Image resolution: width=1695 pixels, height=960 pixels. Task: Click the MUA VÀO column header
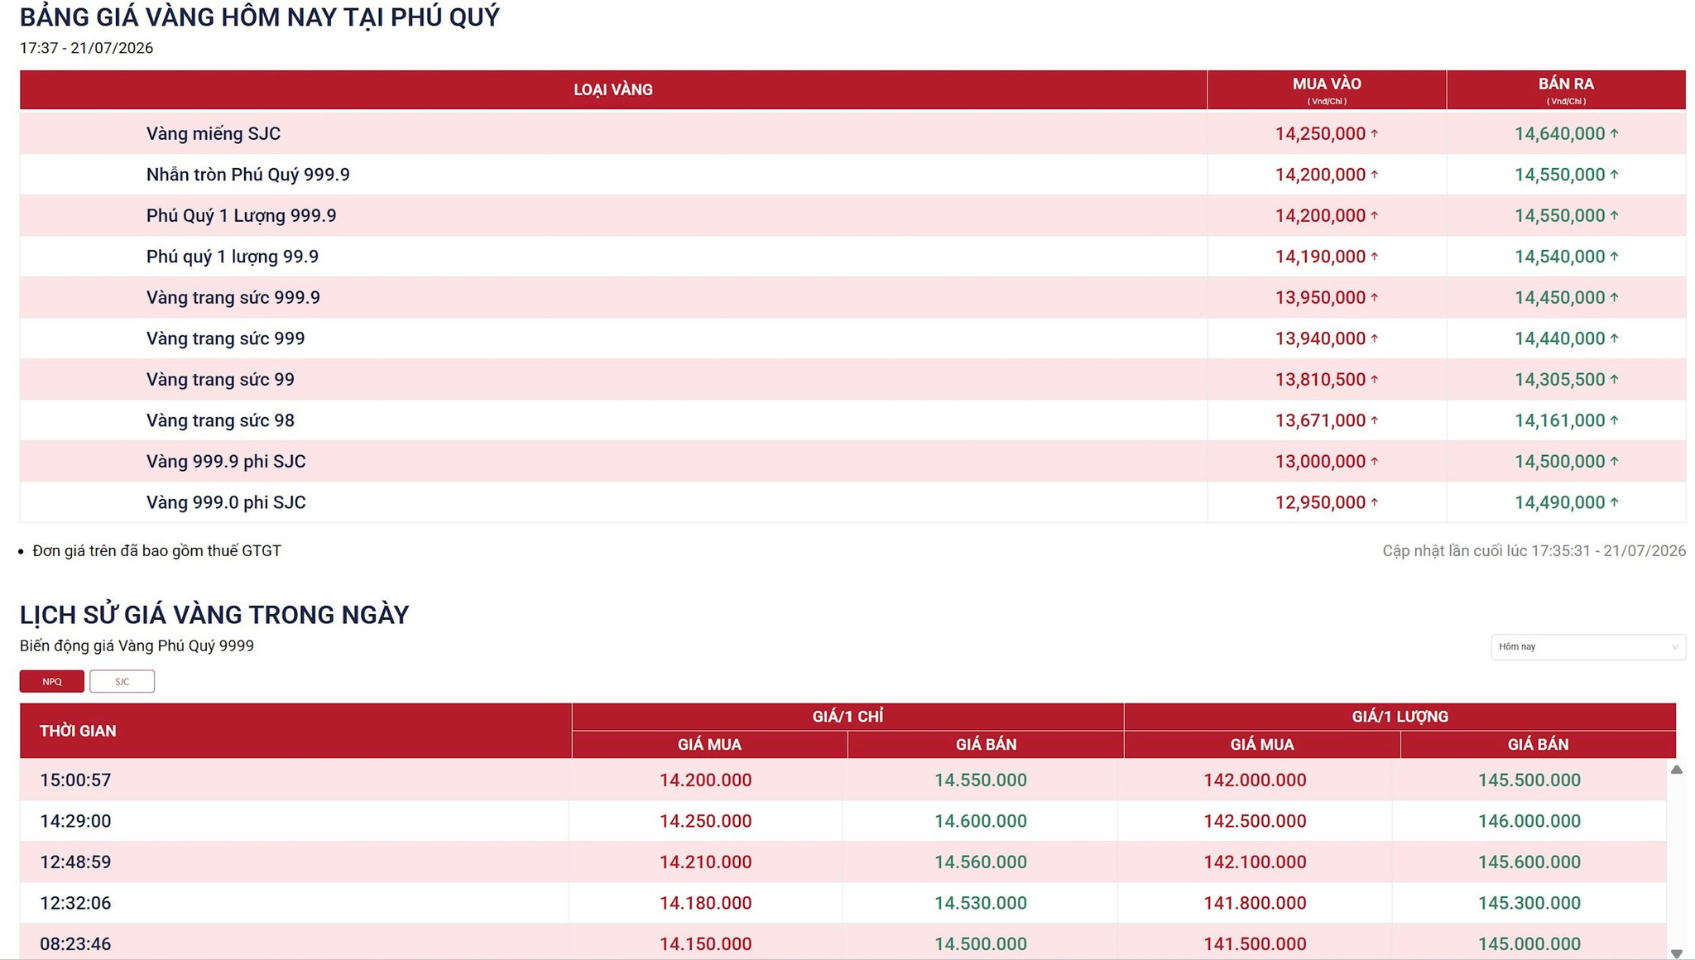(1327, 89)
